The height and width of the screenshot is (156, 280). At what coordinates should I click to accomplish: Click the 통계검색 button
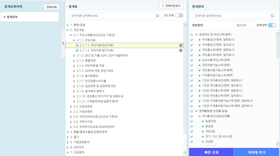coord(30,17)
